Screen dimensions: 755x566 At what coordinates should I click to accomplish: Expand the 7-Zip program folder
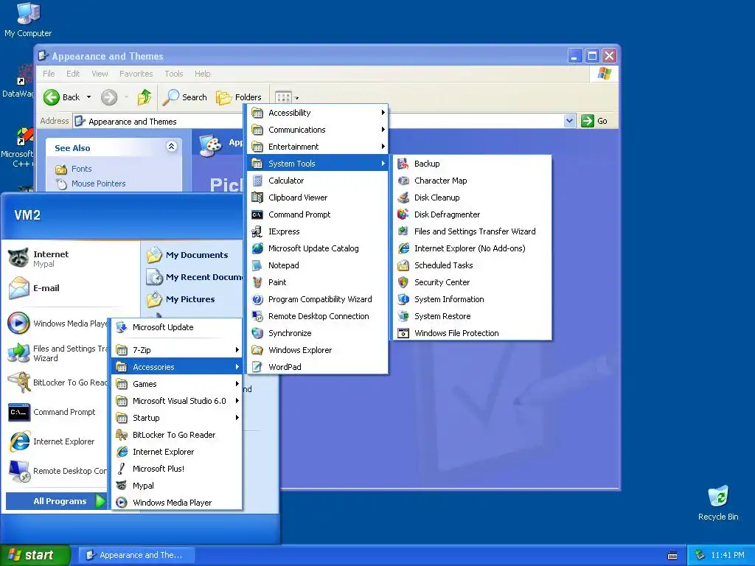point(177,350)
